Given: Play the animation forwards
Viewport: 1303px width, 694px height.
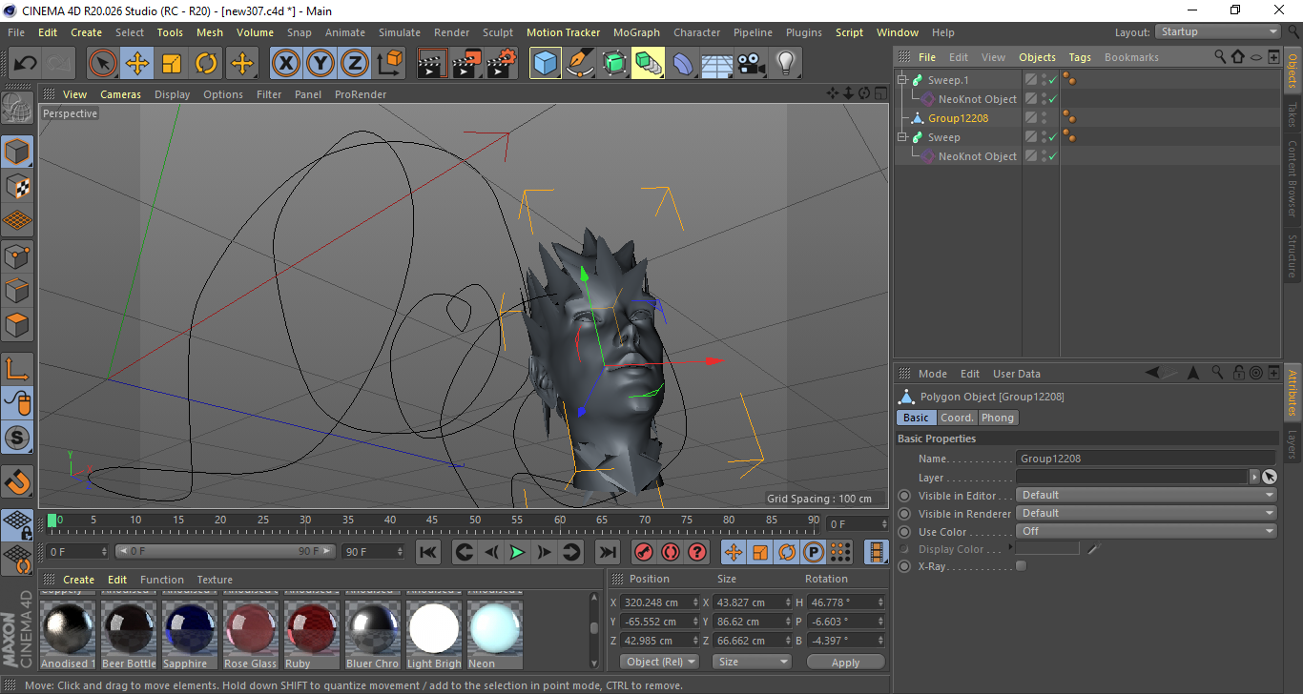Looking at the screenshot, I should point(517,552).
